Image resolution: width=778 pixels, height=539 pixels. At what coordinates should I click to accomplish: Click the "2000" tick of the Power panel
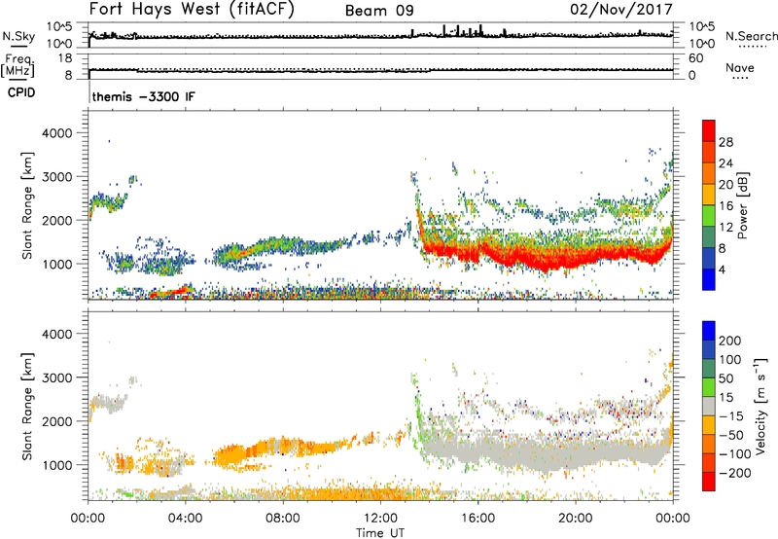pos(57,220)
